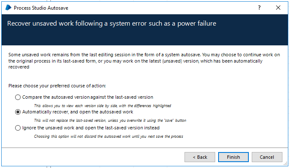Open help using the question mark button
The height and width of the screenshot is (168, 290).
[x=259, y=8]
